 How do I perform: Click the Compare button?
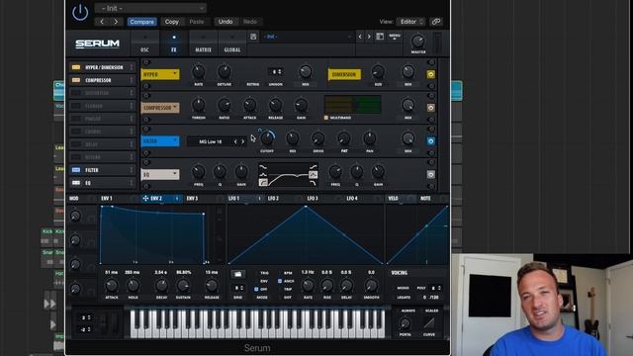141,22
